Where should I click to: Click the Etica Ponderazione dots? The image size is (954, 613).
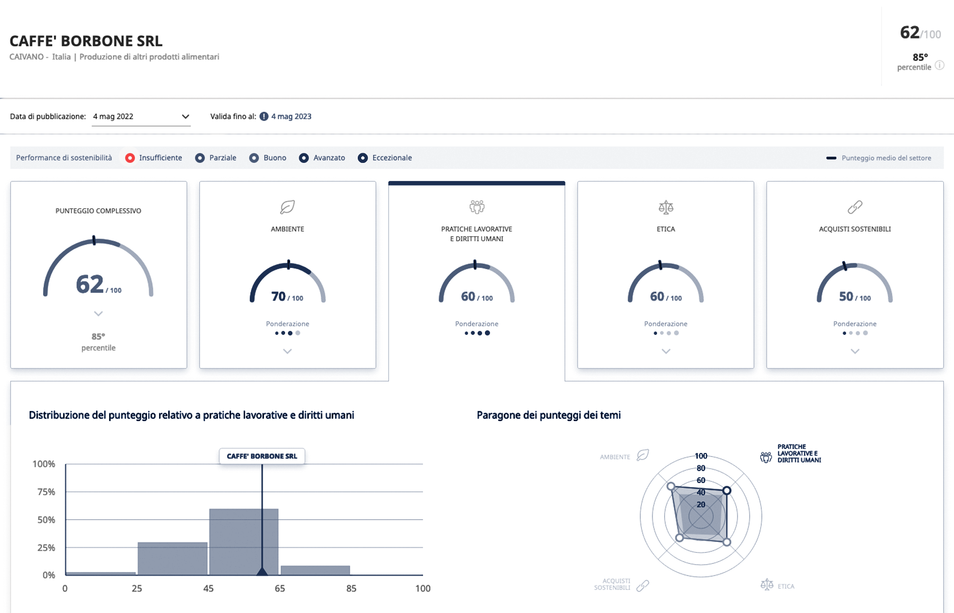pyautogui.click(x=666, y=333)
